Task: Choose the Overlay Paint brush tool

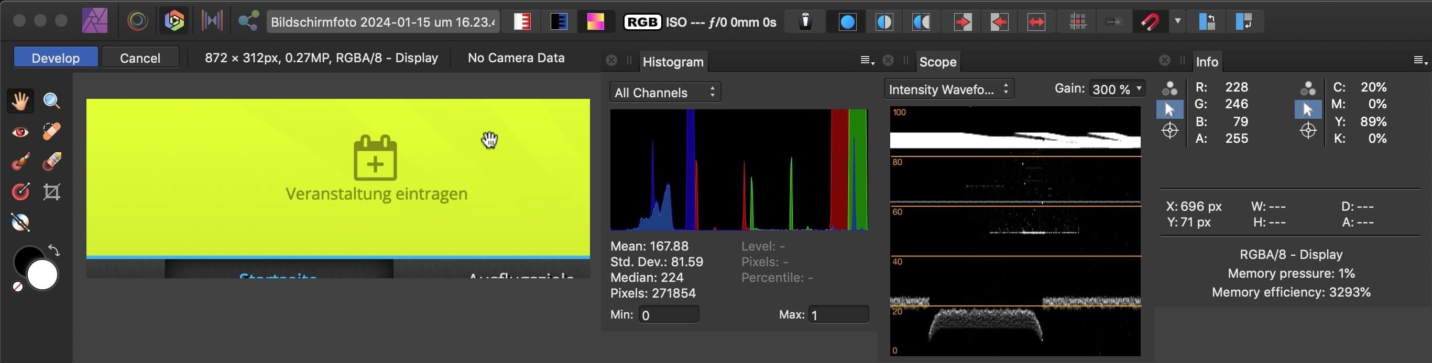Action: 20,162
